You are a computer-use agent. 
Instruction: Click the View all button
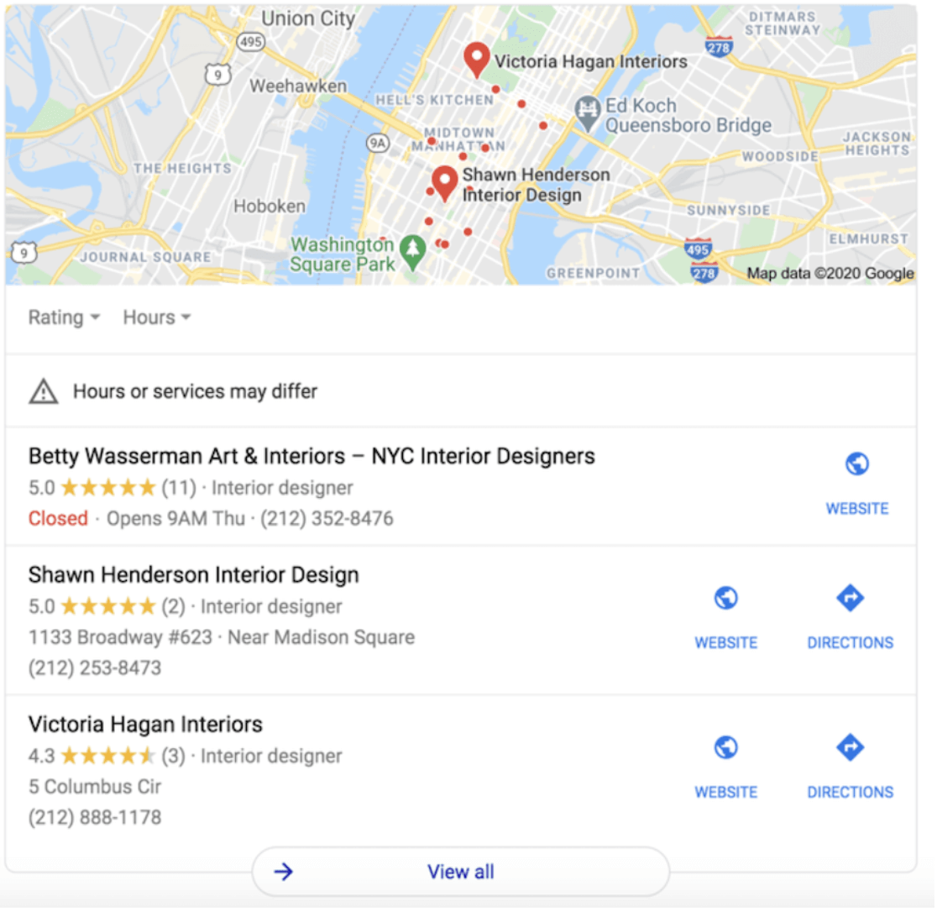coord(461,872)
